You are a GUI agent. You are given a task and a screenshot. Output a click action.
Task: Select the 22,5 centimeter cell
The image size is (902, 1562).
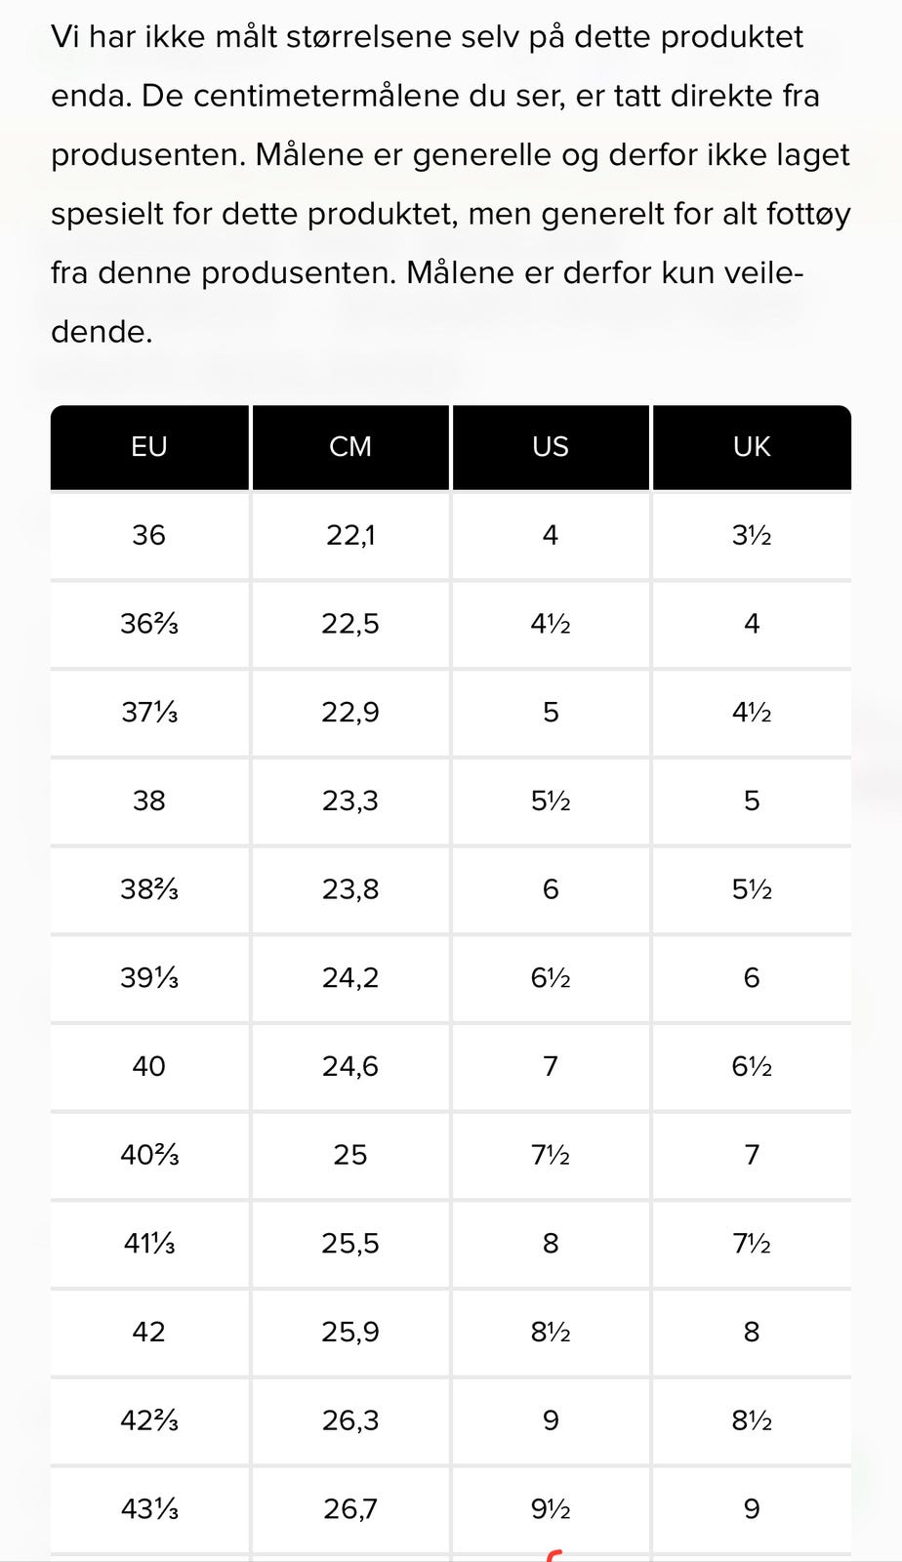point(350,624)
